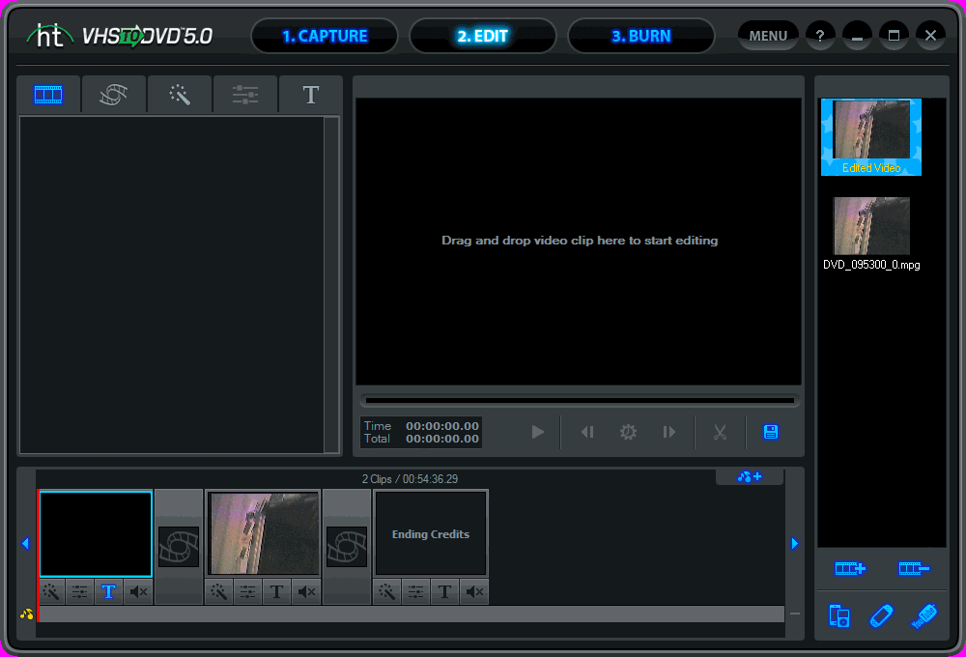Open the video clips tab with filmstrip icon
The image size is (966, 657).
(x=48, y=95)
